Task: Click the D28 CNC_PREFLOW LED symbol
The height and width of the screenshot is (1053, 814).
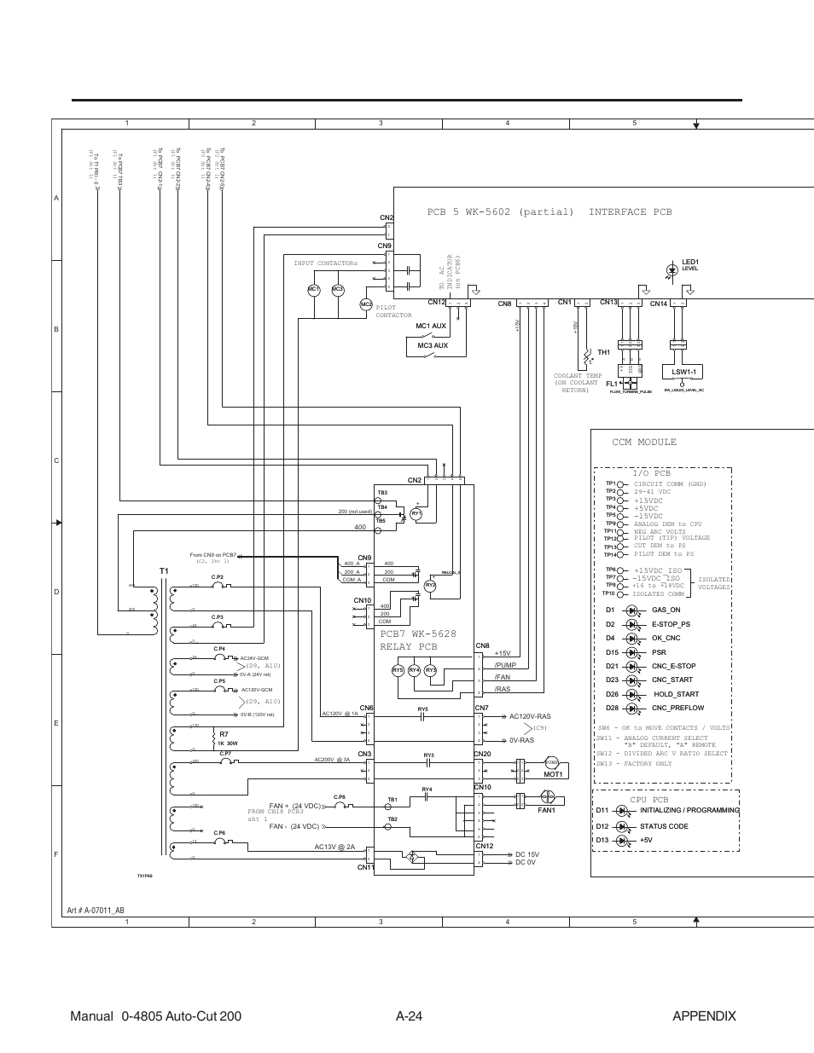Action: coord(633,708)
